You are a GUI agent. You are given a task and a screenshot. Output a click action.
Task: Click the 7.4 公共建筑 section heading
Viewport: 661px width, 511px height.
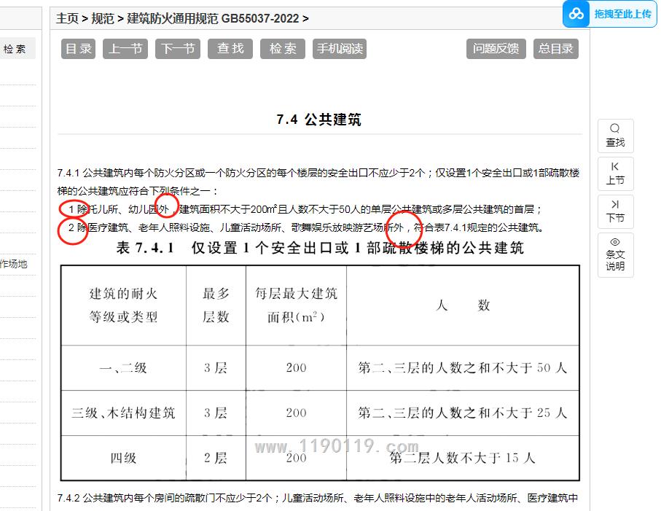pos(318,120)
